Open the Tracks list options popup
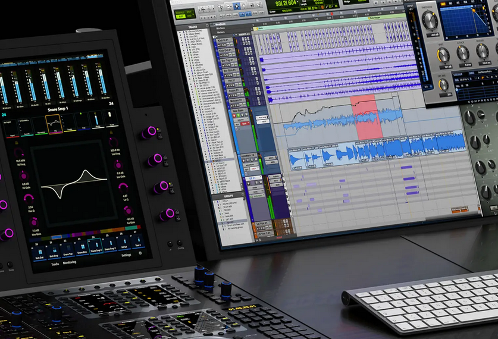498x339 pixels. point(207,26)
